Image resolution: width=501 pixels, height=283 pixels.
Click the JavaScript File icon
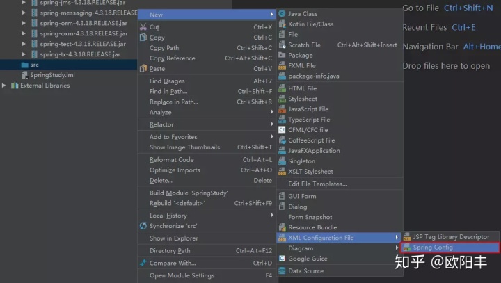pos(282,109)
